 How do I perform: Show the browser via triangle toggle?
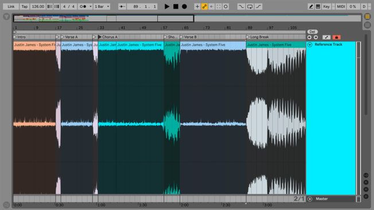tap(6, 17)
